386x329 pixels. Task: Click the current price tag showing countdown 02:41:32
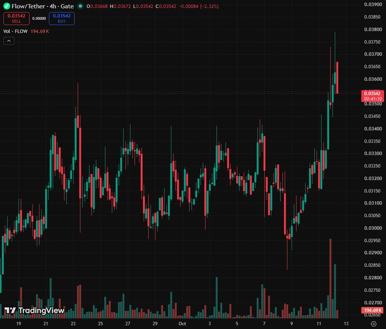click(x=373, y=96)
